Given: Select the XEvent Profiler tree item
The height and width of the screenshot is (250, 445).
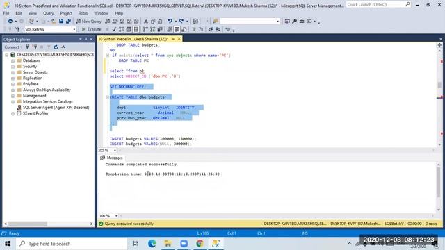Looking at the screenshot, I should (35, 113).
